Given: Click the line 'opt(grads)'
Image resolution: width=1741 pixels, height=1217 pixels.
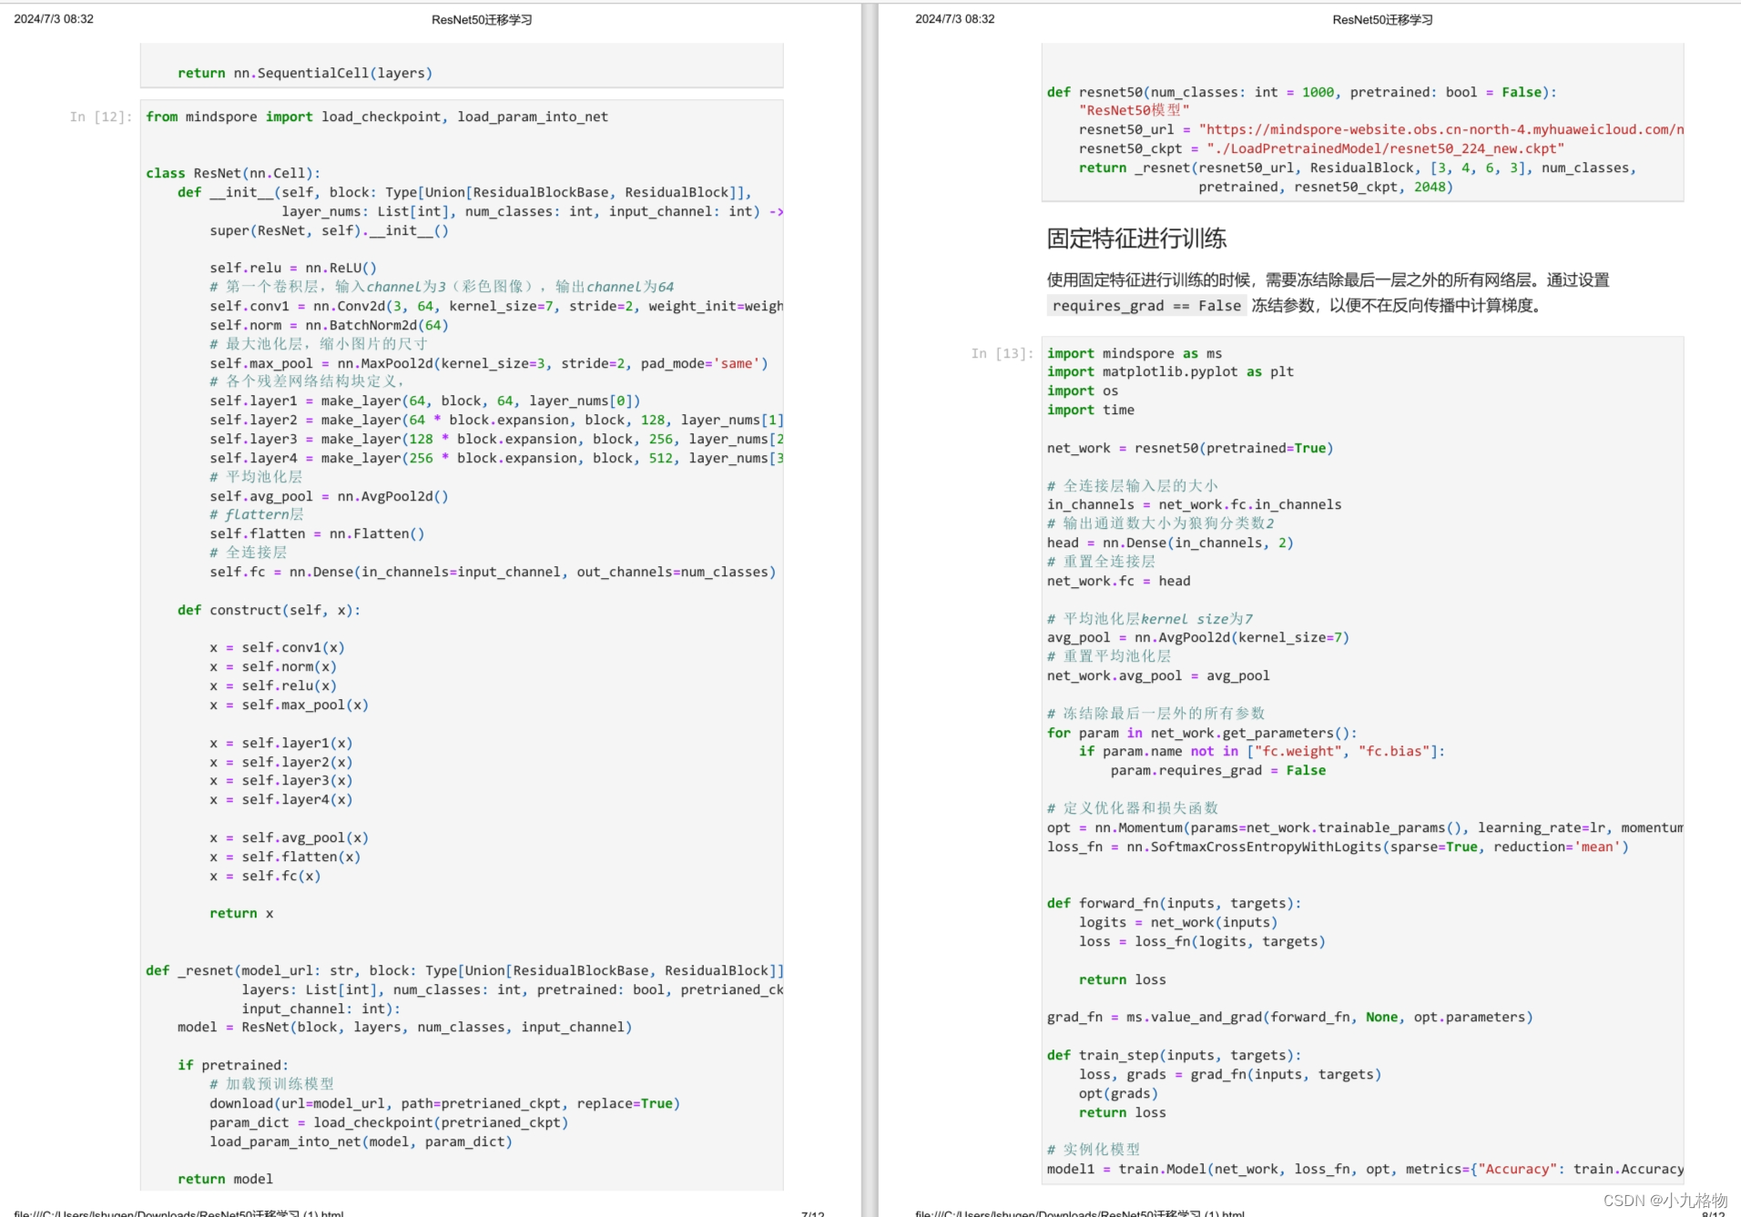Looking at the screenshot, I should [1119, 1093].
